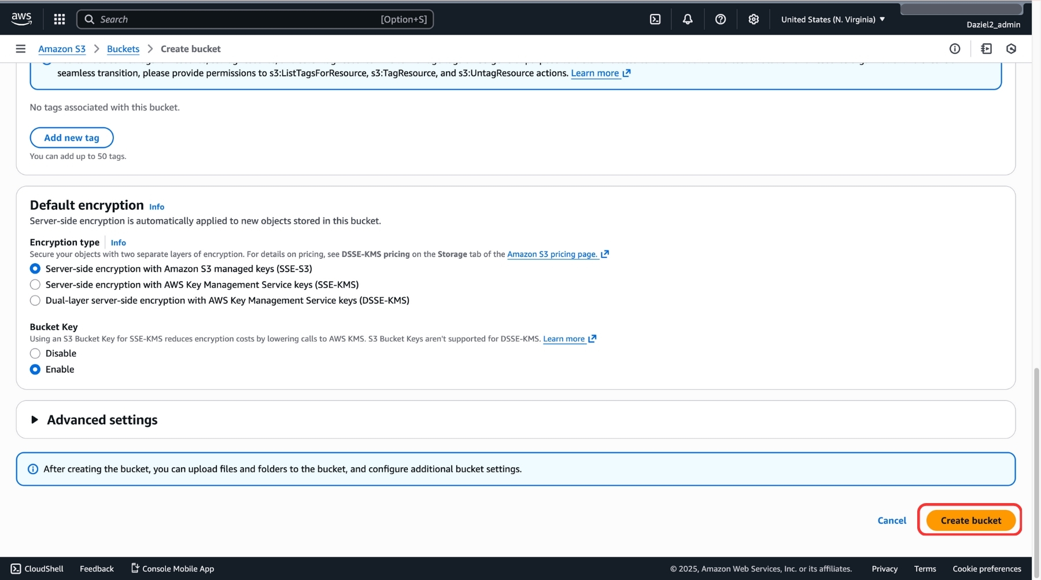Open the Daziel2_admin account menu
The height and width of the screenshot is (580, 1041).
click(993, 24)
